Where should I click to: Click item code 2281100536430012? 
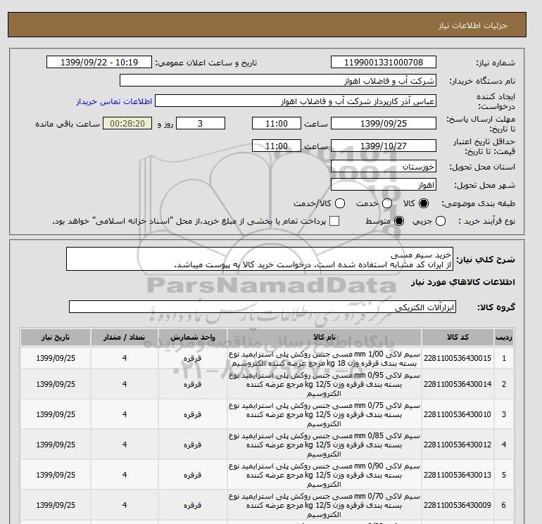[458, 445]
